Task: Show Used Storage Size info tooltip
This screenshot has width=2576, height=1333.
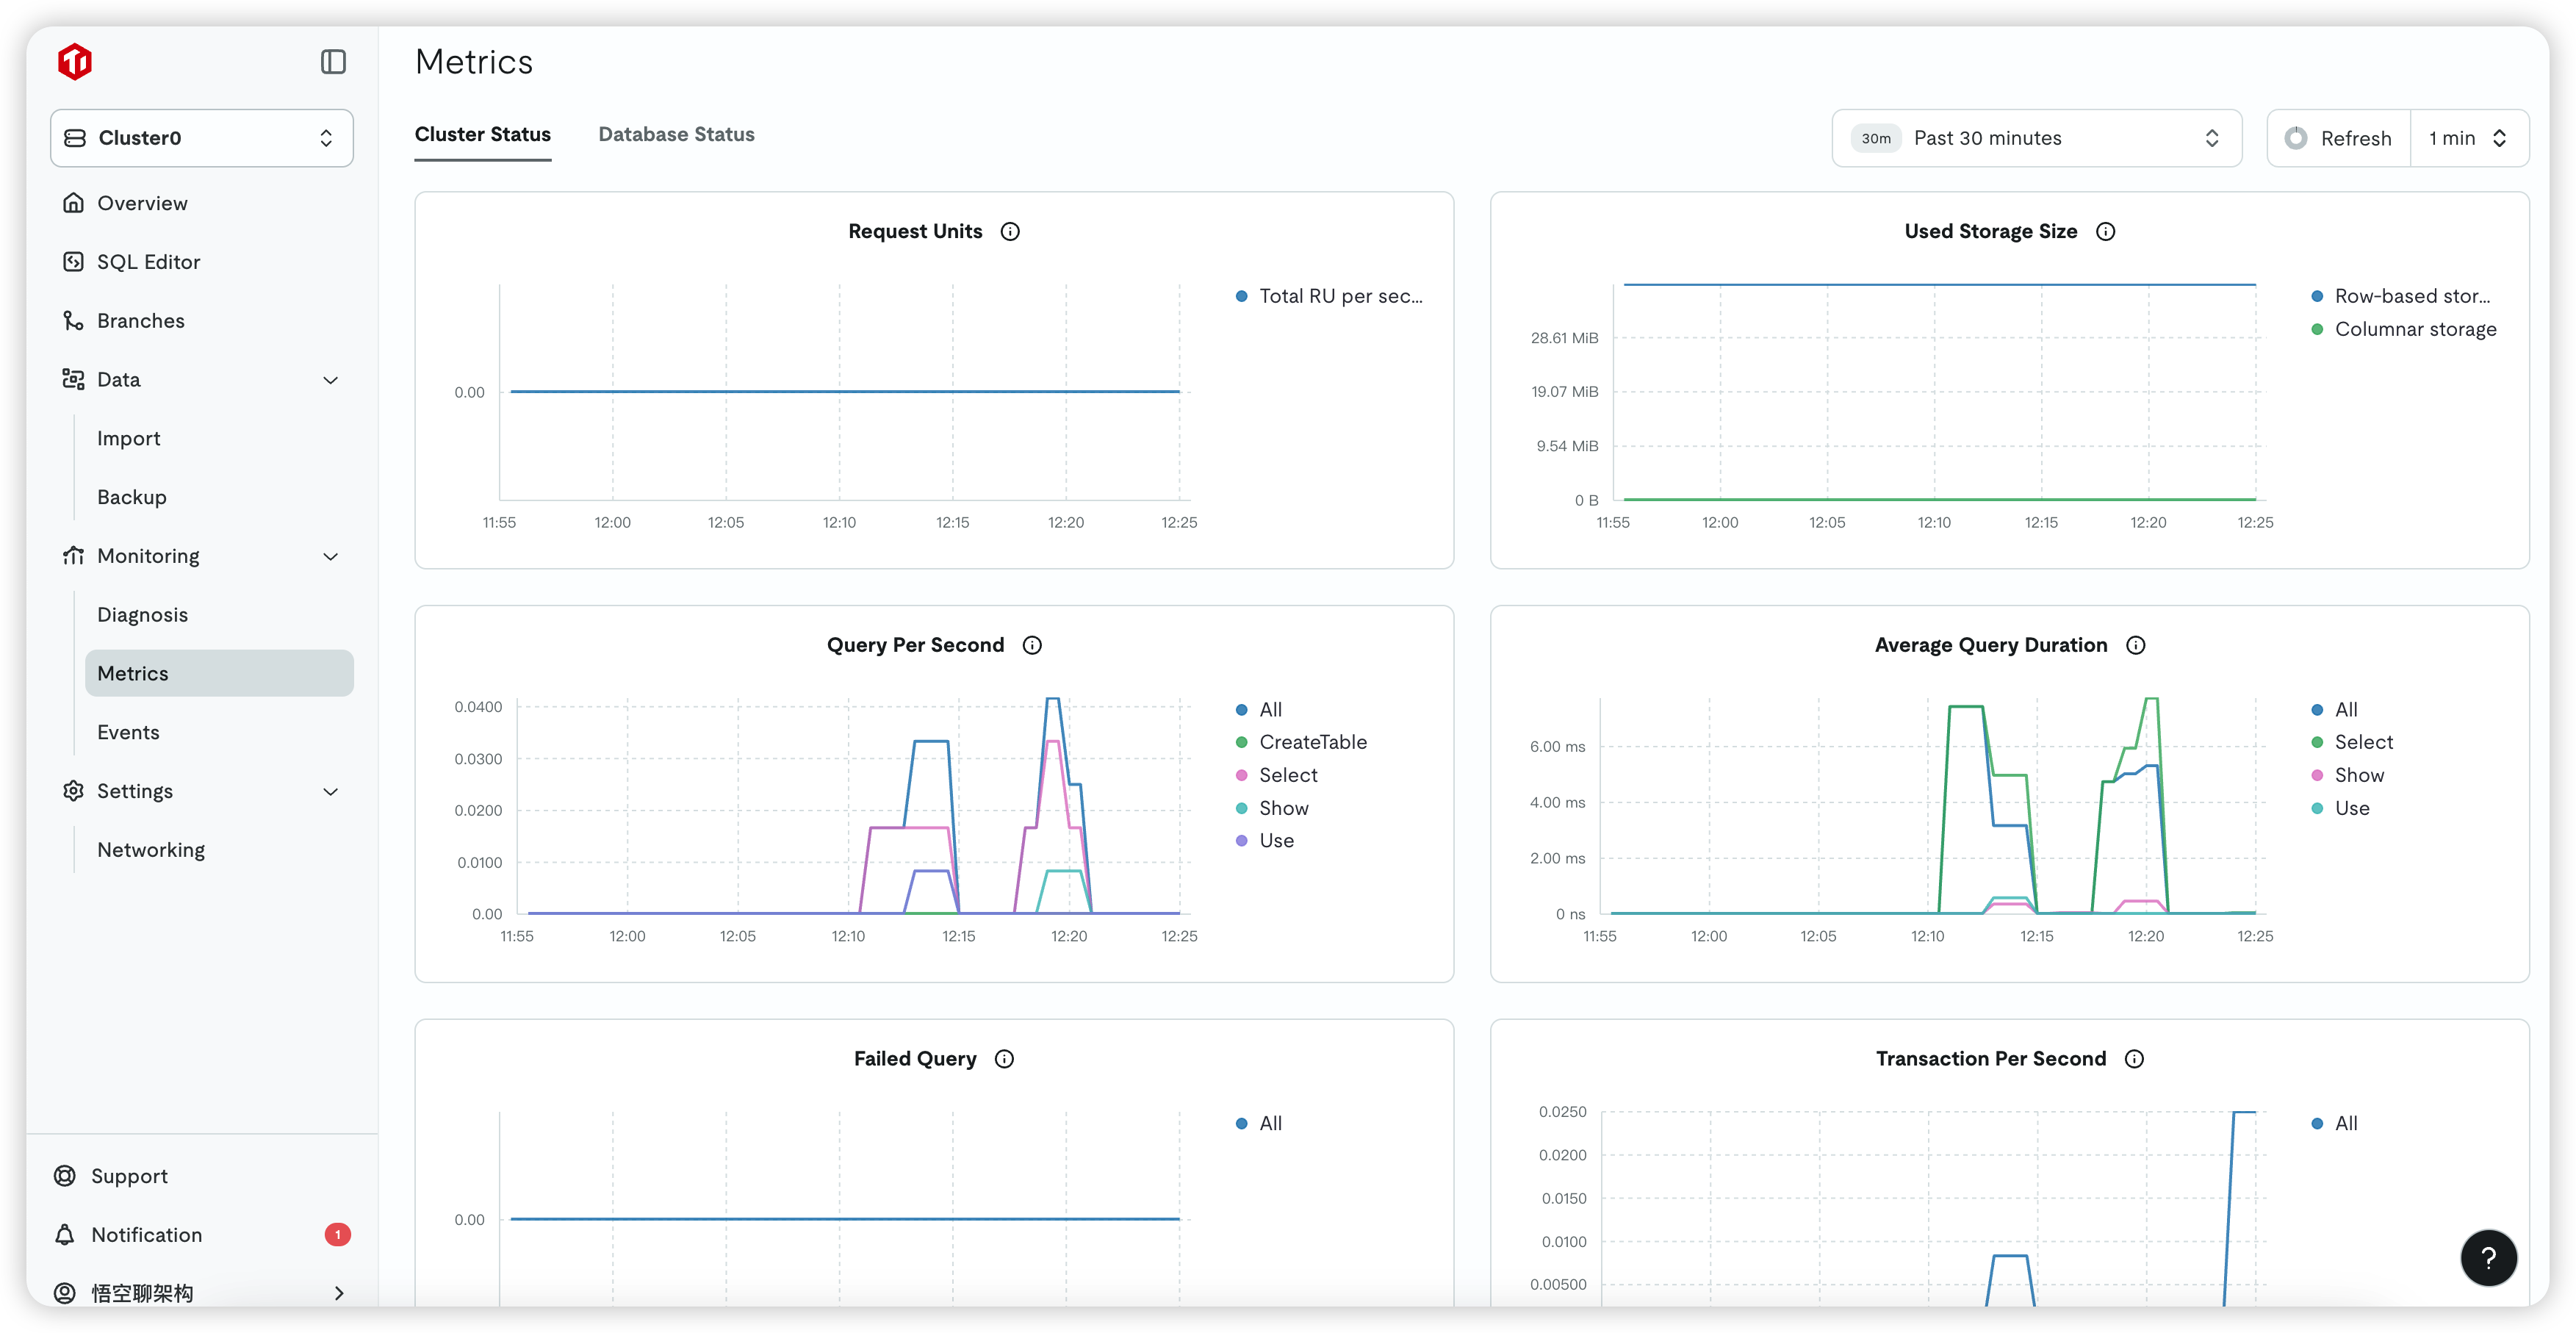Action: (2105, 232)
